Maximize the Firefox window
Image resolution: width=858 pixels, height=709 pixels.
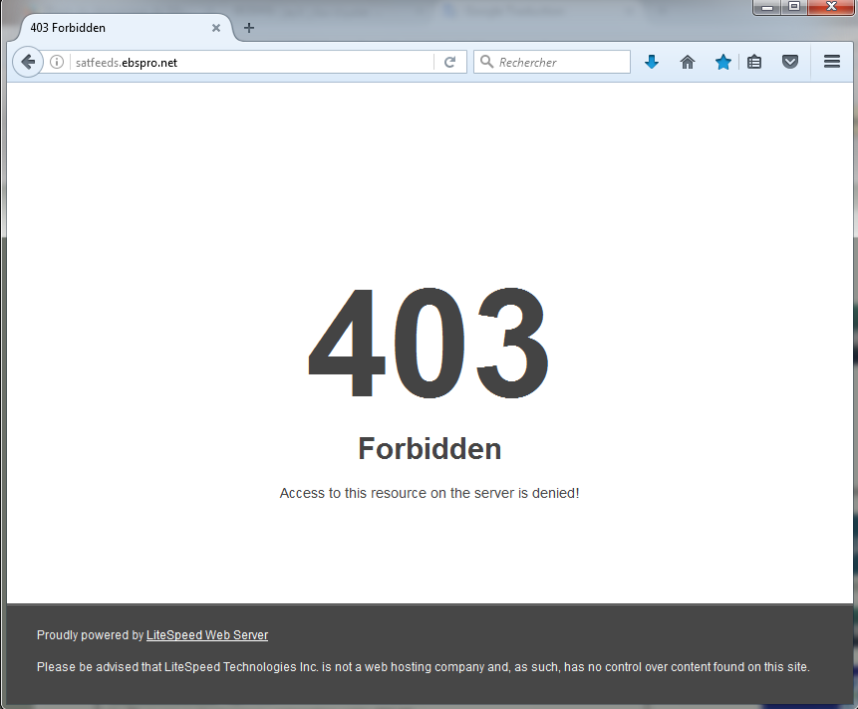(x=793, y=7)
